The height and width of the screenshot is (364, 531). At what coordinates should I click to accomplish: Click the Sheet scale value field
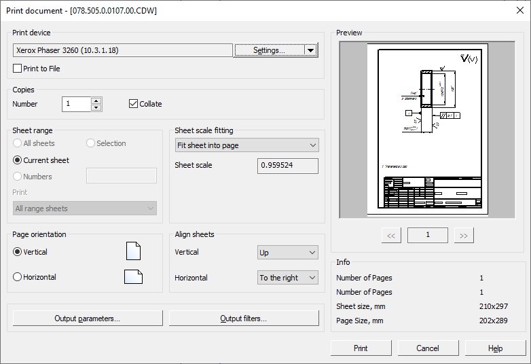click(288, 166)
